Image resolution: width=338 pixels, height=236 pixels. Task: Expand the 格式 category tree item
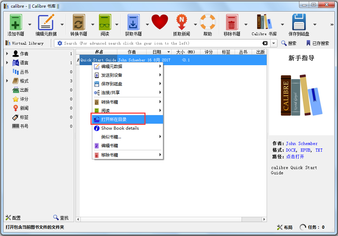7,81
